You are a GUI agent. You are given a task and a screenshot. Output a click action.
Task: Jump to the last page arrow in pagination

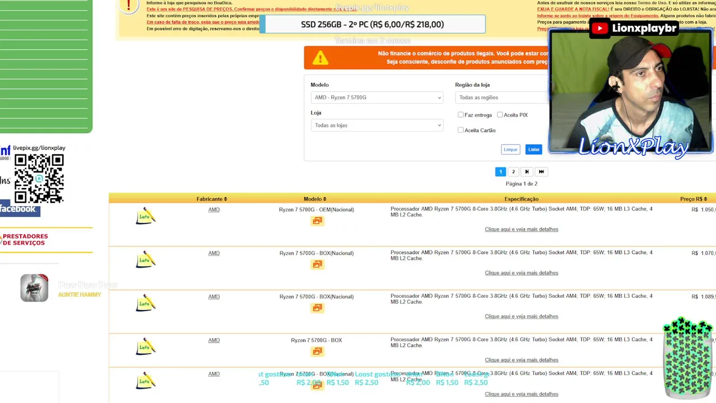(x=541, y=172)
